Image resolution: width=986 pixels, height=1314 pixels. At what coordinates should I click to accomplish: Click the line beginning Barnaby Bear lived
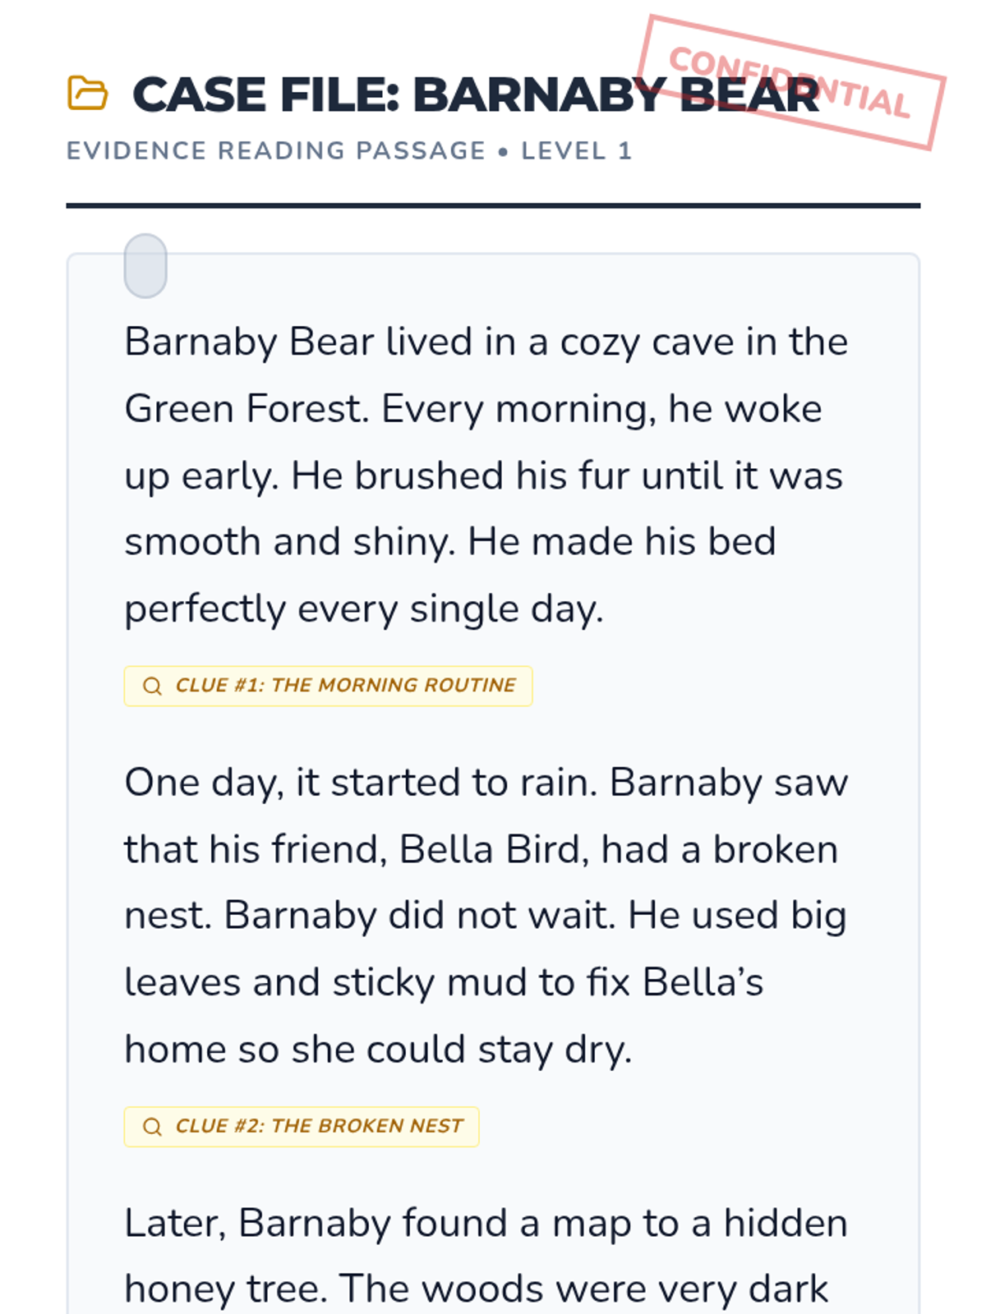click(486, 342)
